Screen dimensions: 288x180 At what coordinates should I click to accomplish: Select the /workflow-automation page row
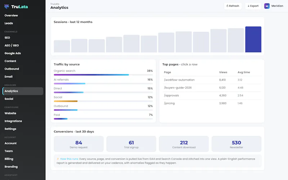pos(212,80)
